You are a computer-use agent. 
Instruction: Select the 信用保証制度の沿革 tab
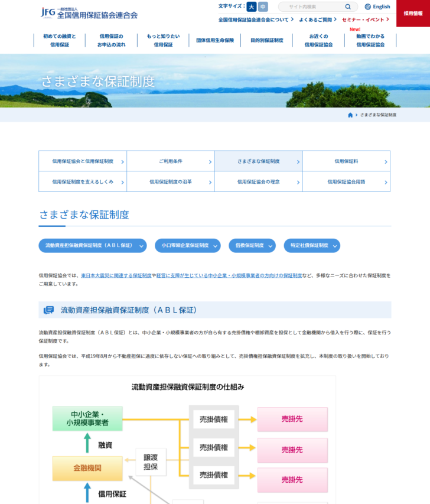171,181
